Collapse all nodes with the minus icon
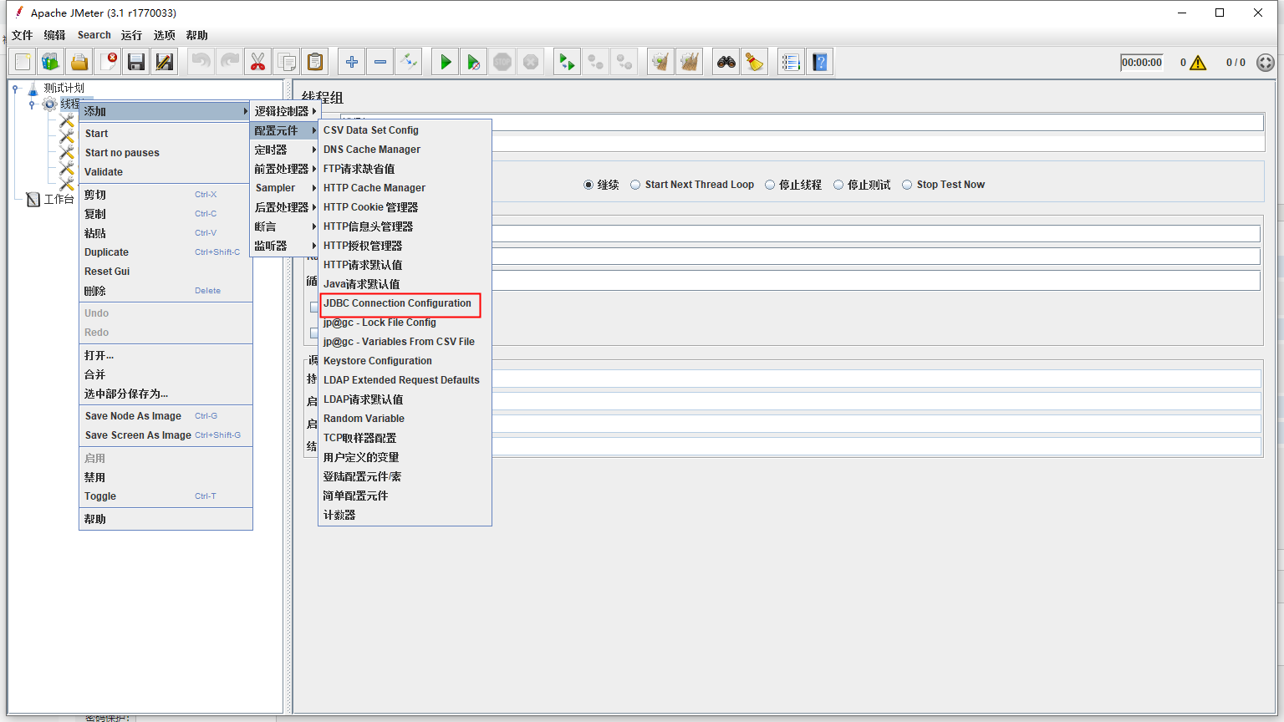This screenshot has width=1284, height=722. (x=380, y=62)
